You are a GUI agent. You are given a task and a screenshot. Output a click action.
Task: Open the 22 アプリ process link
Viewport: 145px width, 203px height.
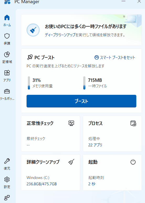coord(95,145)
